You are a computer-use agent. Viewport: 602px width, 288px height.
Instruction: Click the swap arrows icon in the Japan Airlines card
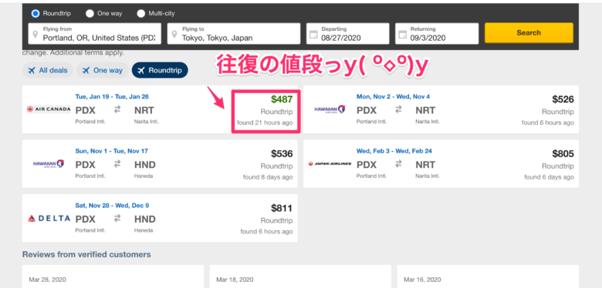[398, 164]
